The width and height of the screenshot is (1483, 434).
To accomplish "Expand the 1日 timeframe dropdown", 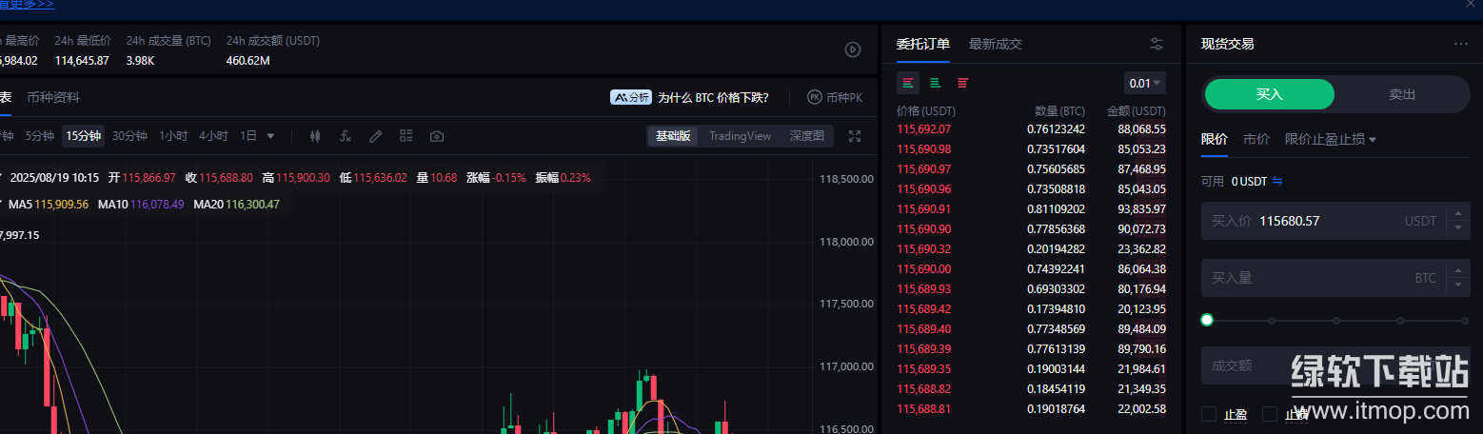I will pyautogui.click(x=257, y=136).
